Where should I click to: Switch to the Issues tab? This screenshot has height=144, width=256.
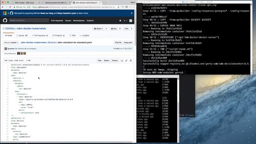[22, 36]
